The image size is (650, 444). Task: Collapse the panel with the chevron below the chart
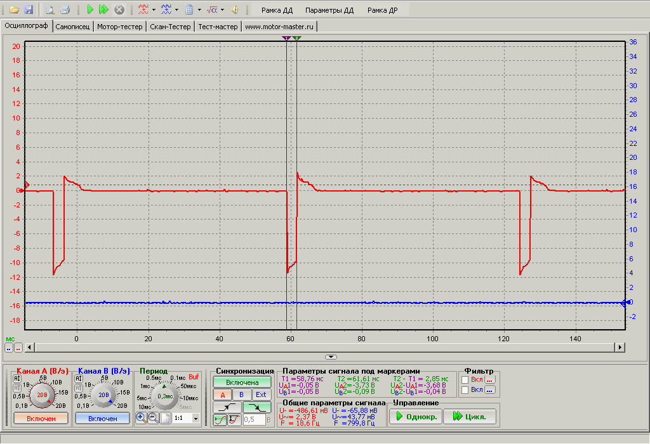click(331, 356)
